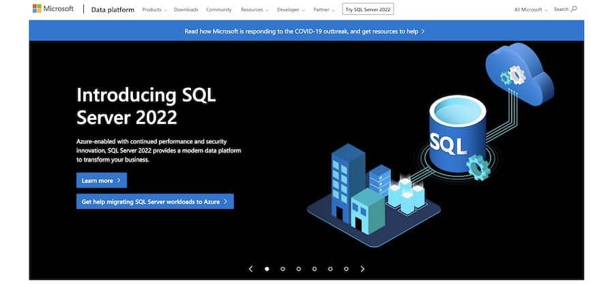614x284 pixels.
Task: Click Get help migrating SQL Server workloads button
Action: tap(155, 202)
